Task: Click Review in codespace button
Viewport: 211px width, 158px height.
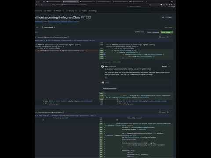Action: pyautogui.click(x=153, y=32)
